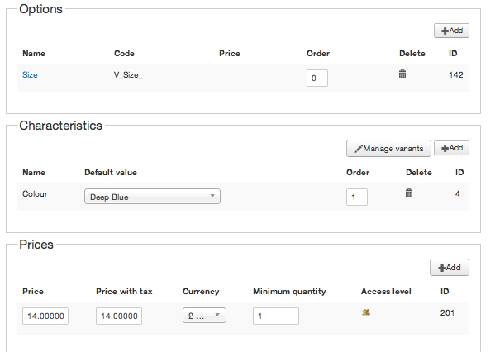This screenshot has height=352, width=490.
Task: Click the dropdown arrow of Colour default value
Action: (212, 196)
